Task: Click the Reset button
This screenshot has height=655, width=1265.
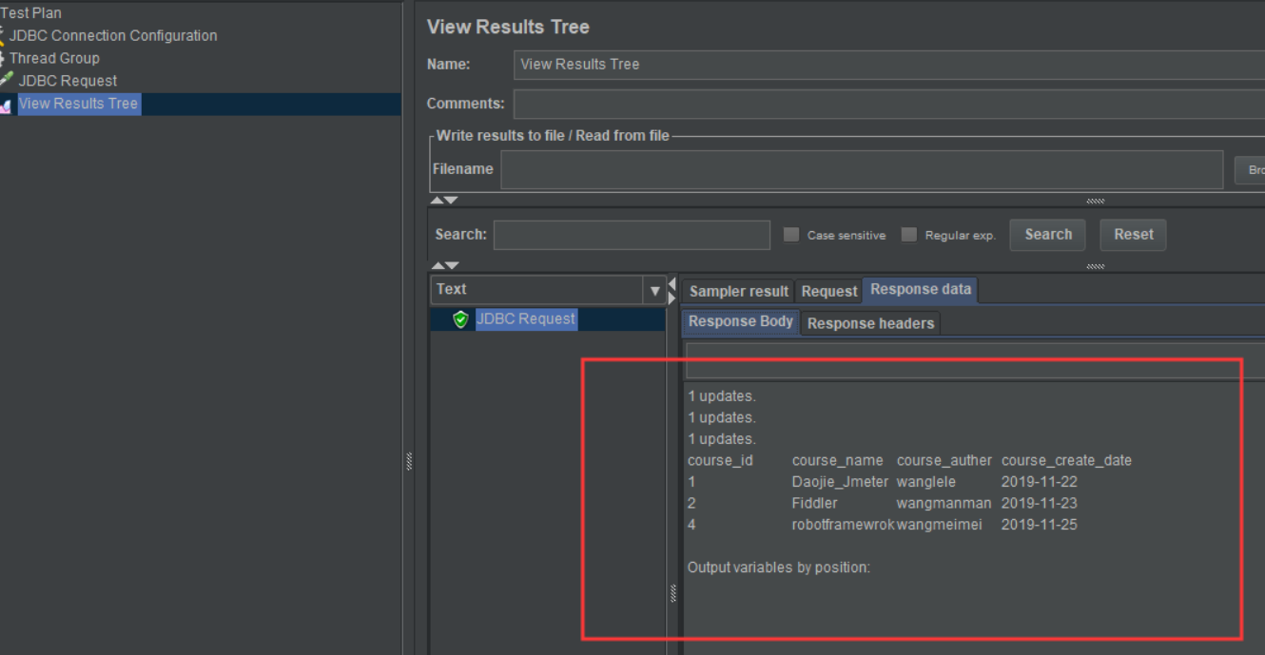Action: (x=1133, y=235)
